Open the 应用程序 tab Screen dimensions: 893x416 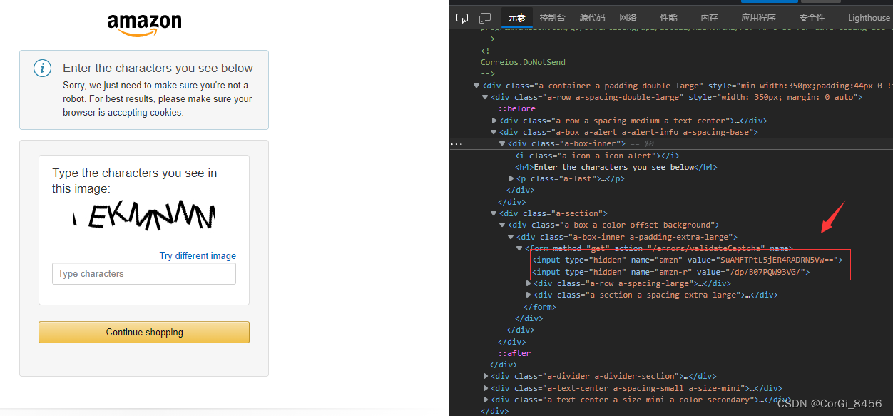click(758, 18)
